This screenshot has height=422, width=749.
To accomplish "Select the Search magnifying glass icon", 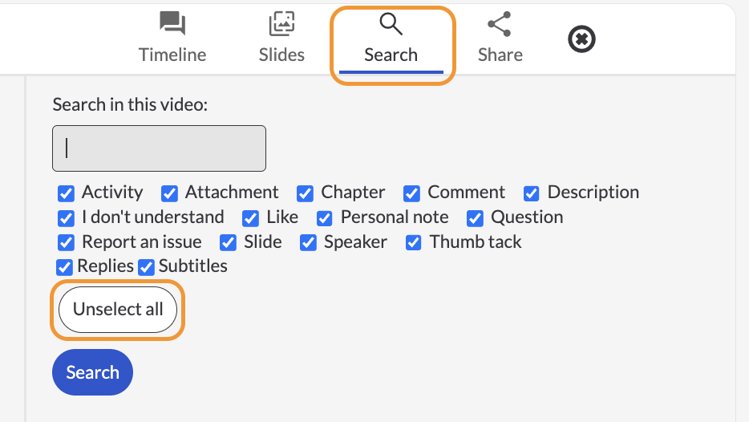I will (391, 23).
